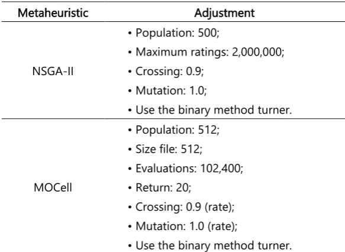Image resolution: width=345 pixels, height=252 pixels.
Task: Select the MOCell cell
Action: pos(53,188)
